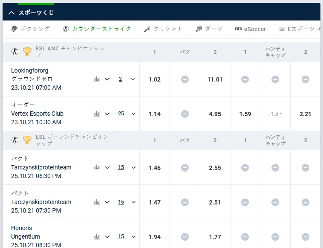Show statistics for the Honoris Ungentium match
This screenshot has width=323, height=248.
[97, 236]
